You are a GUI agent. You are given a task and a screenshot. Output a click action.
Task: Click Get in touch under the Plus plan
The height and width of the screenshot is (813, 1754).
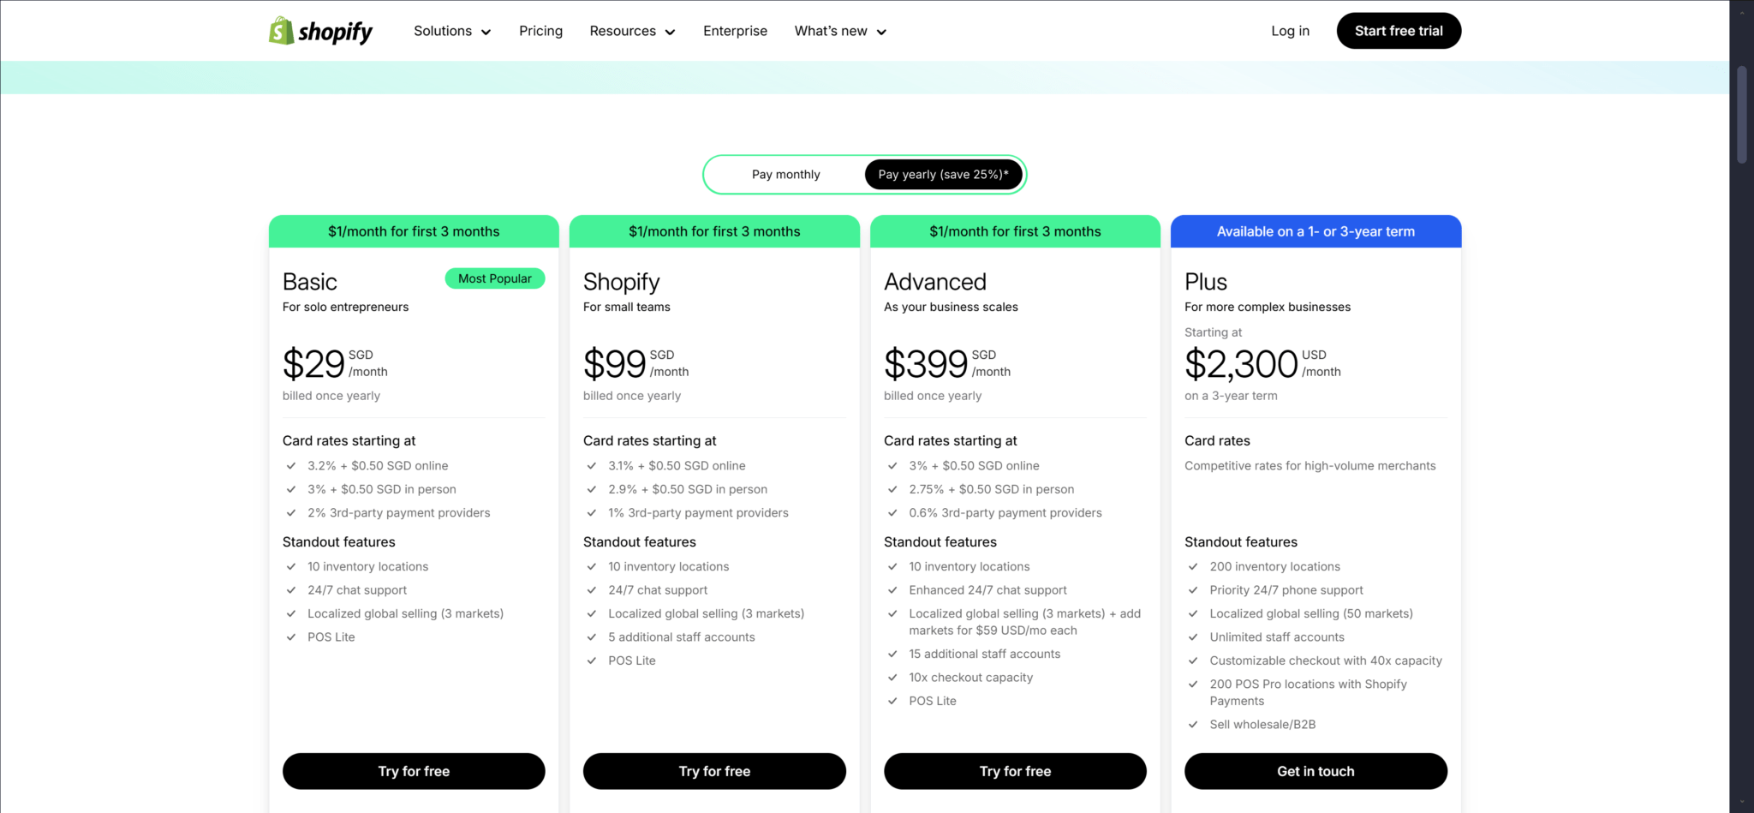(1315, 770)
